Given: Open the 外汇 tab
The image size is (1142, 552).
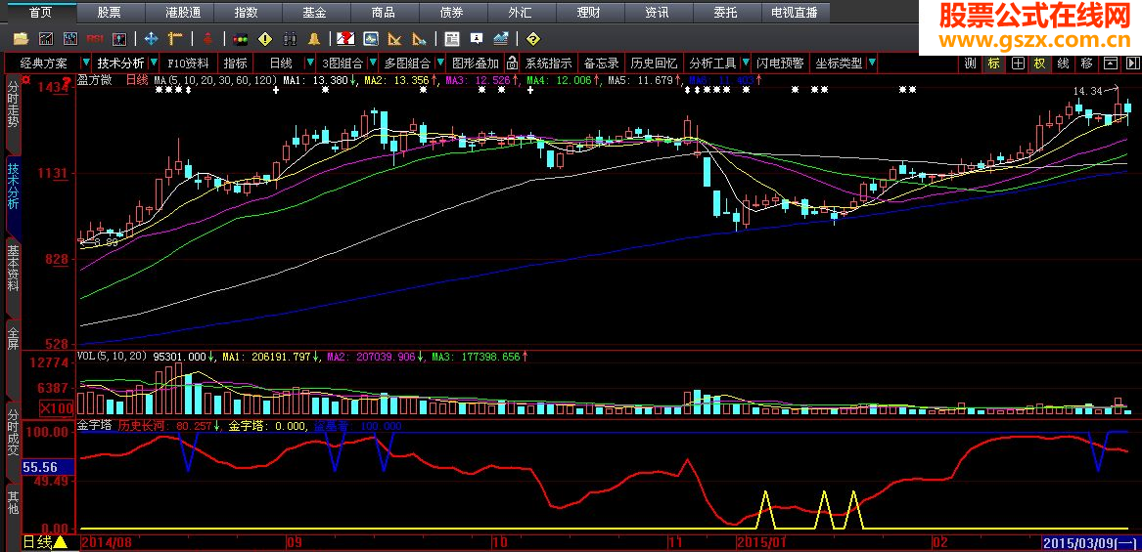Looking at the screenshot, I should 521,13.
